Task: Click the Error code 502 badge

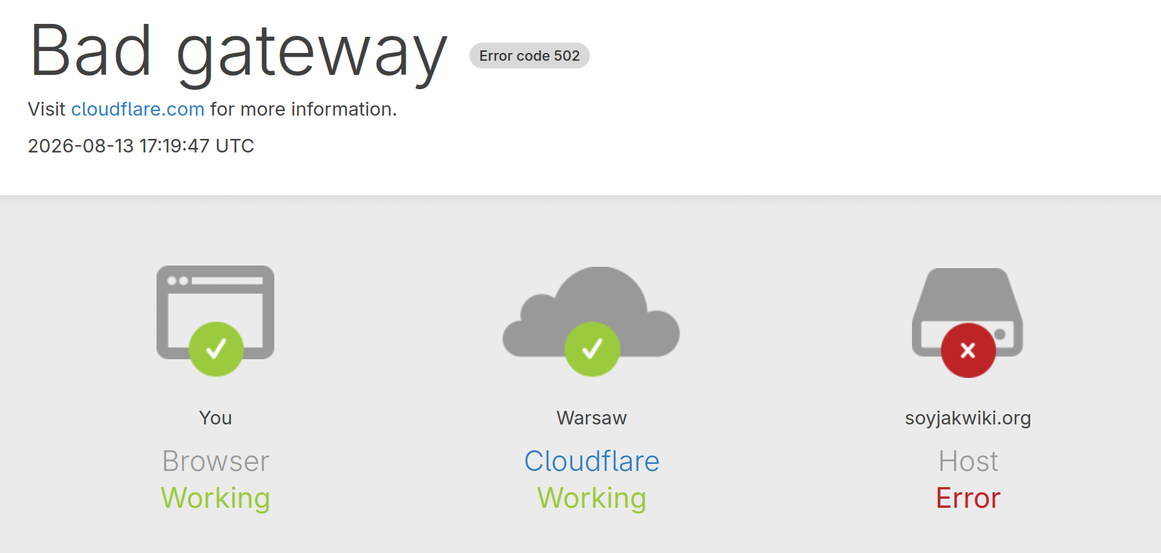Action: [x=530, y=56]
